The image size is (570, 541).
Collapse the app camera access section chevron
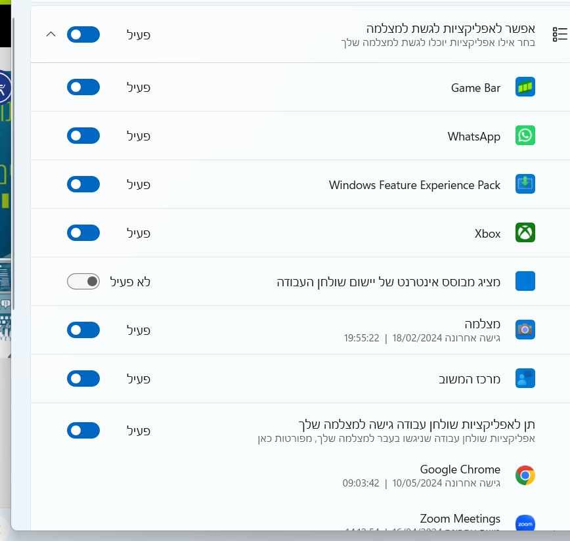point(51,35)
